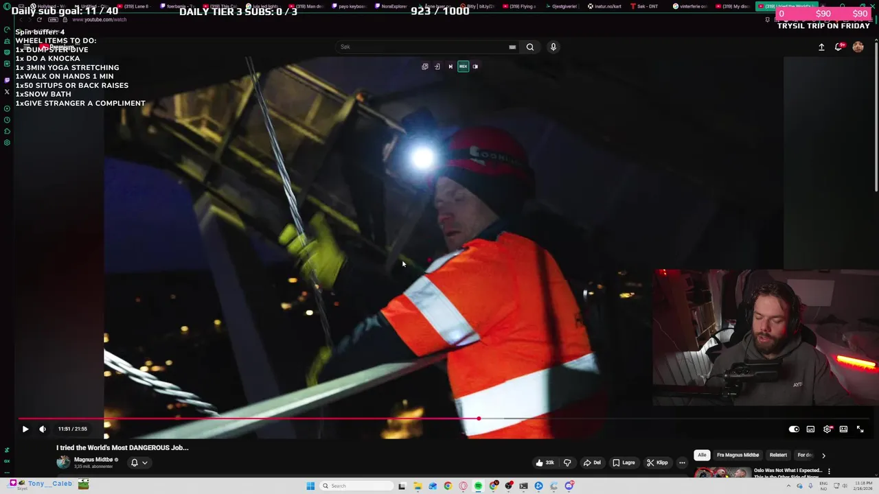Open Task View from taskbar
879x494 pixels.
click(402, 486)
